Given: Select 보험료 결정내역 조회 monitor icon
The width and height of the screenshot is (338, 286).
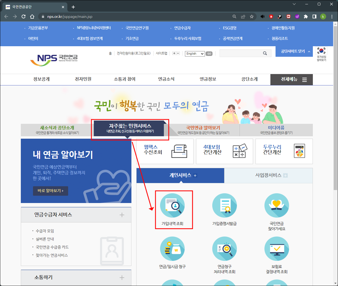Looking at the screenshot, I should coord(277,249).
